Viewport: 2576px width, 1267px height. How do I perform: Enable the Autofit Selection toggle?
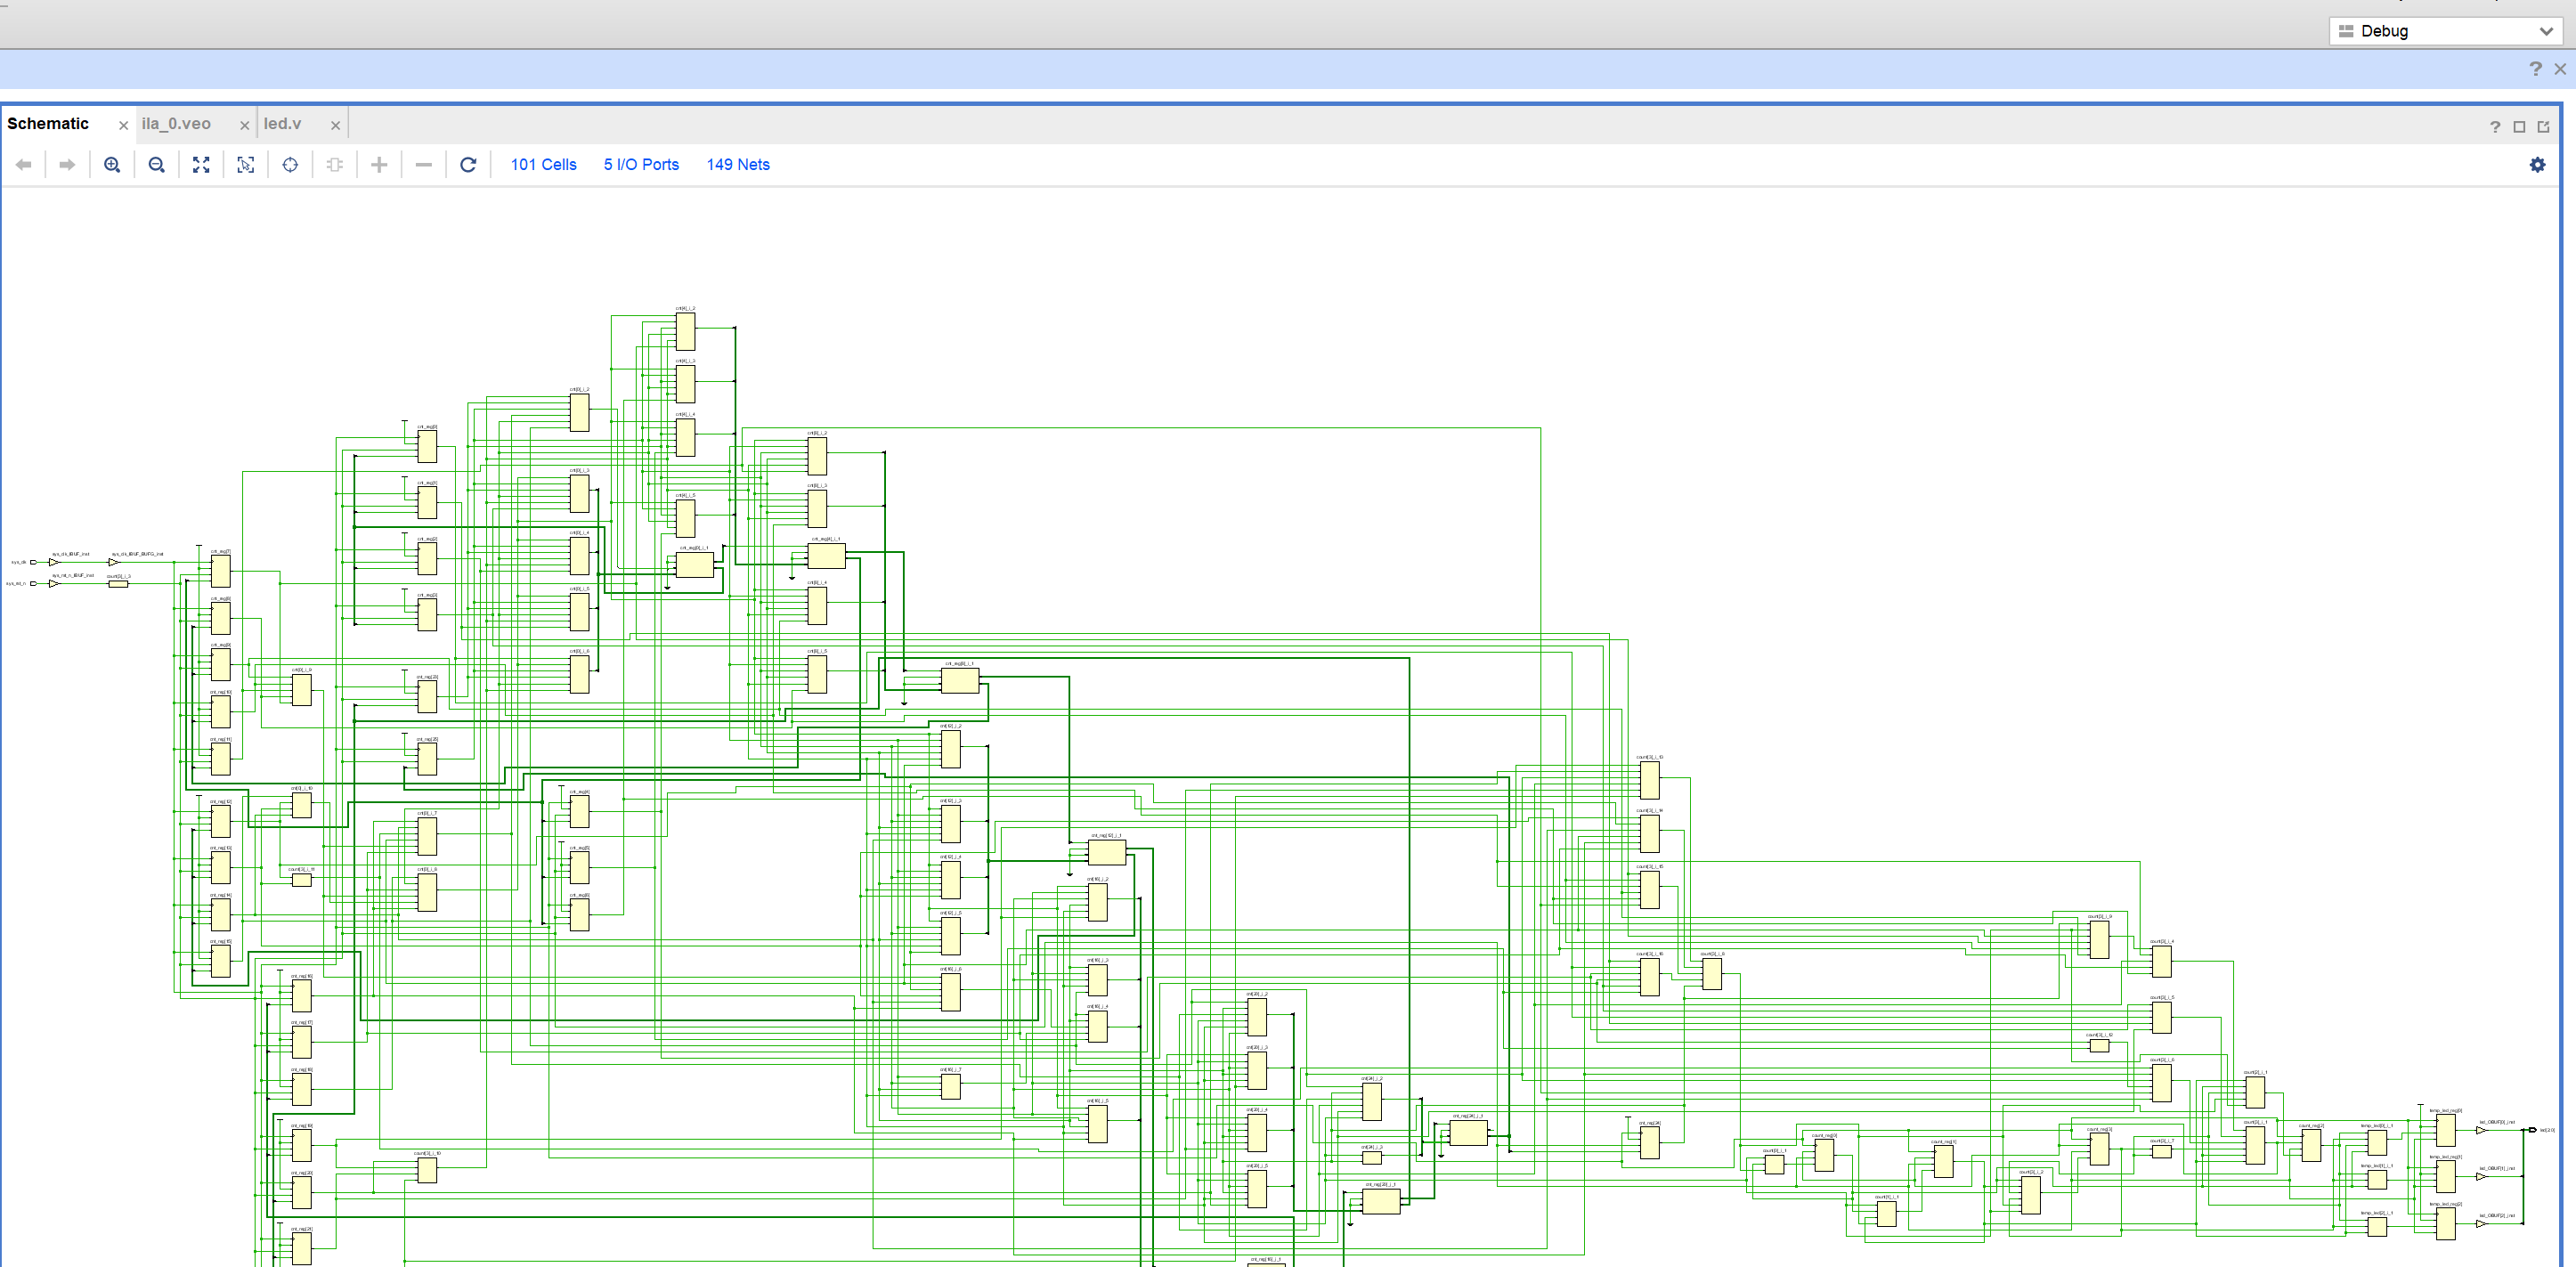tap(290, 165)
